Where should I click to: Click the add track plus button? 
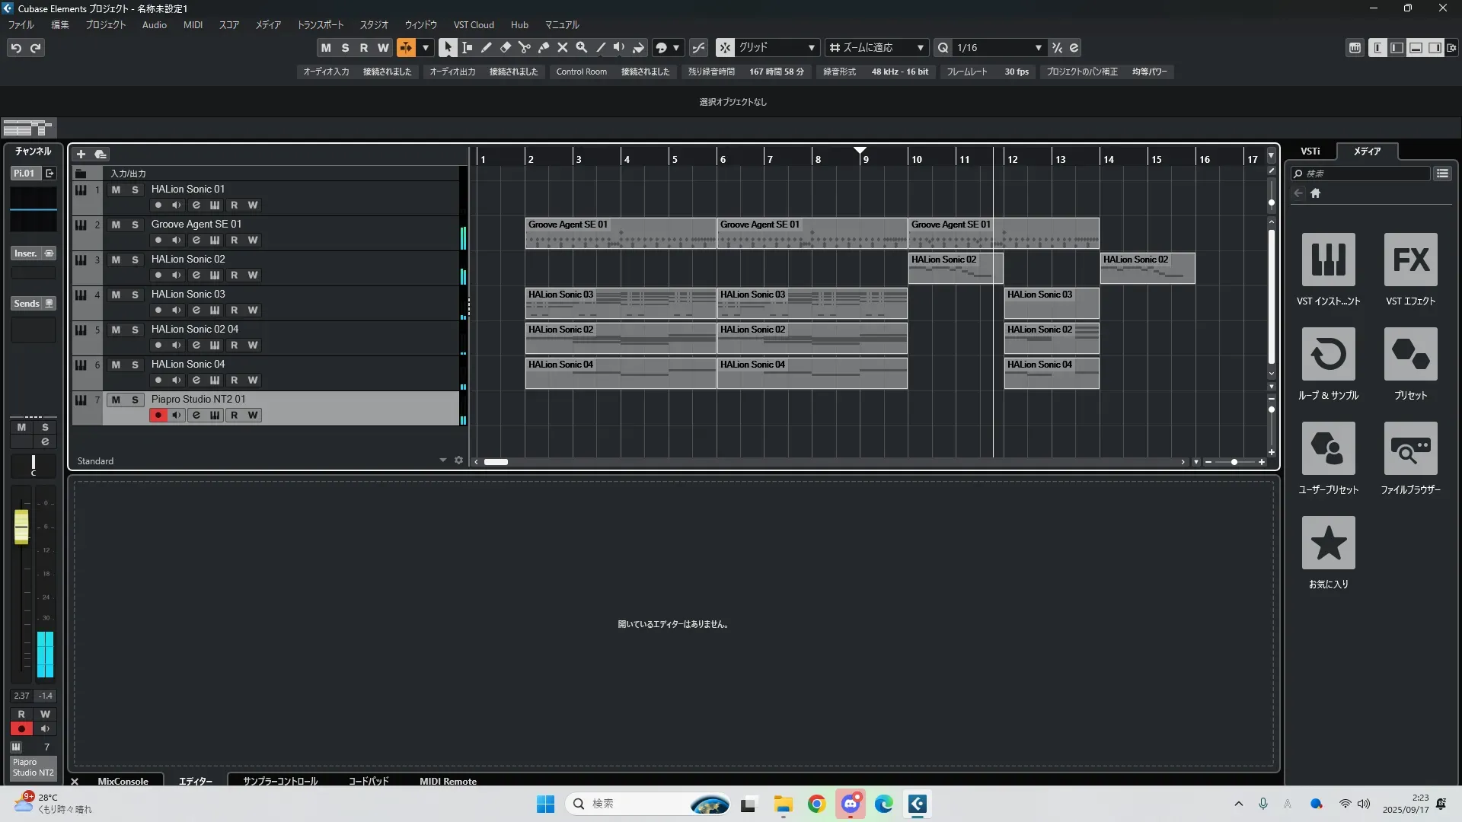(81, 155)
